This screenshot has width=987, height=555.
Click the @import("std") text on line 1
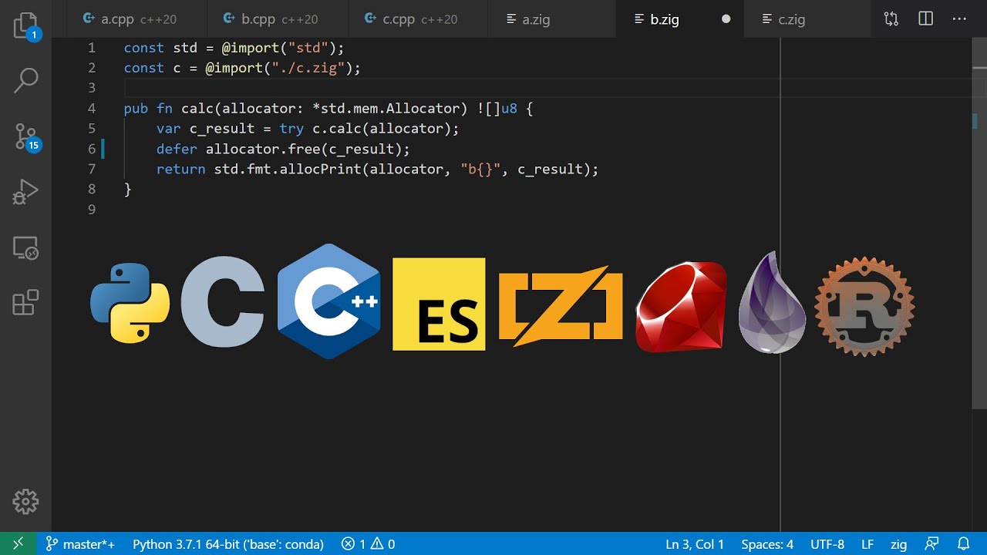pyautogui.click(x=279, y=48)
